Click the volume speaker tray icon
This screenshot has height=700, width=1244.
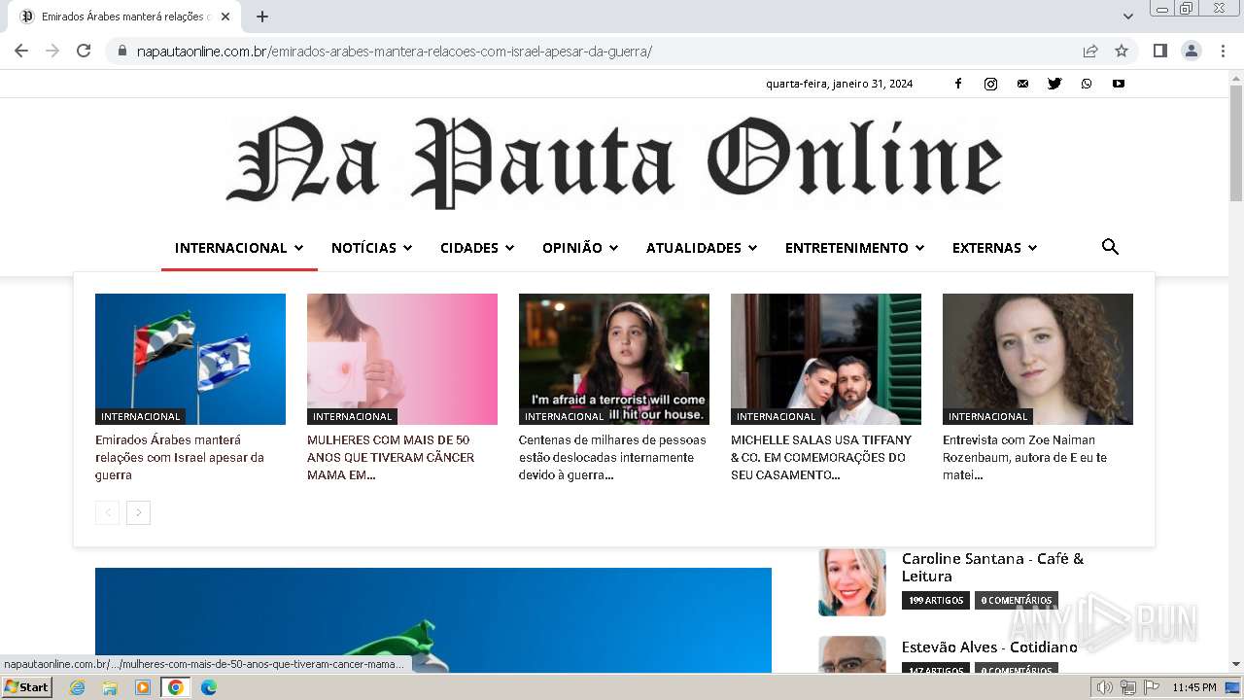1105,687
